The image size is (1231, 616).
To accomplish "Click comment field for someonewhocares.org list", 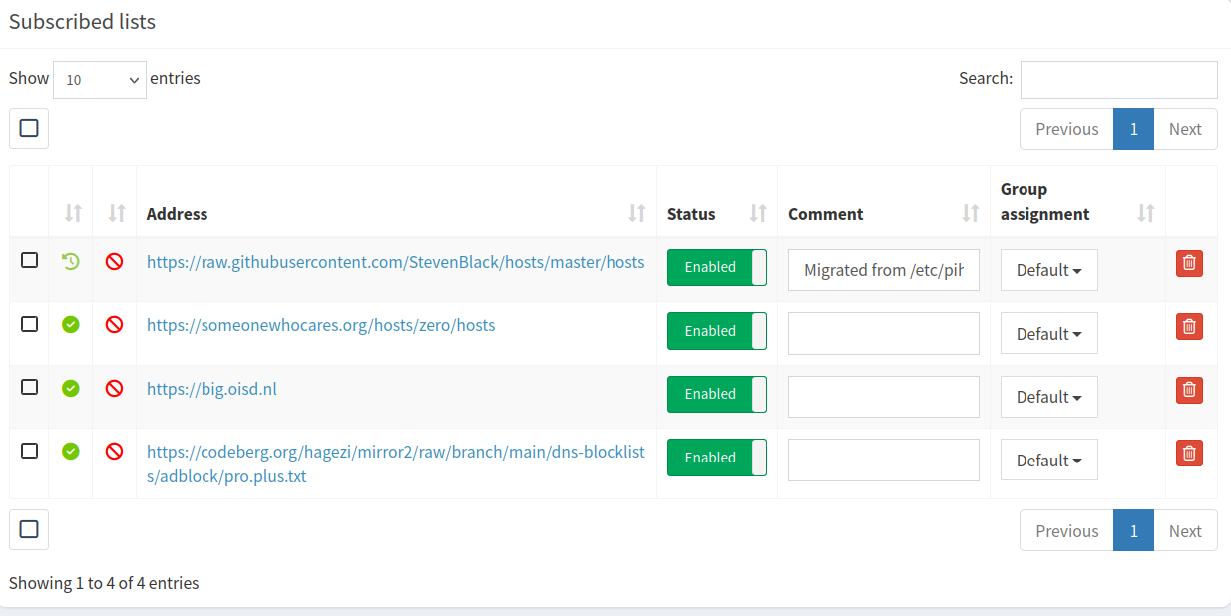I will point(884,333).
